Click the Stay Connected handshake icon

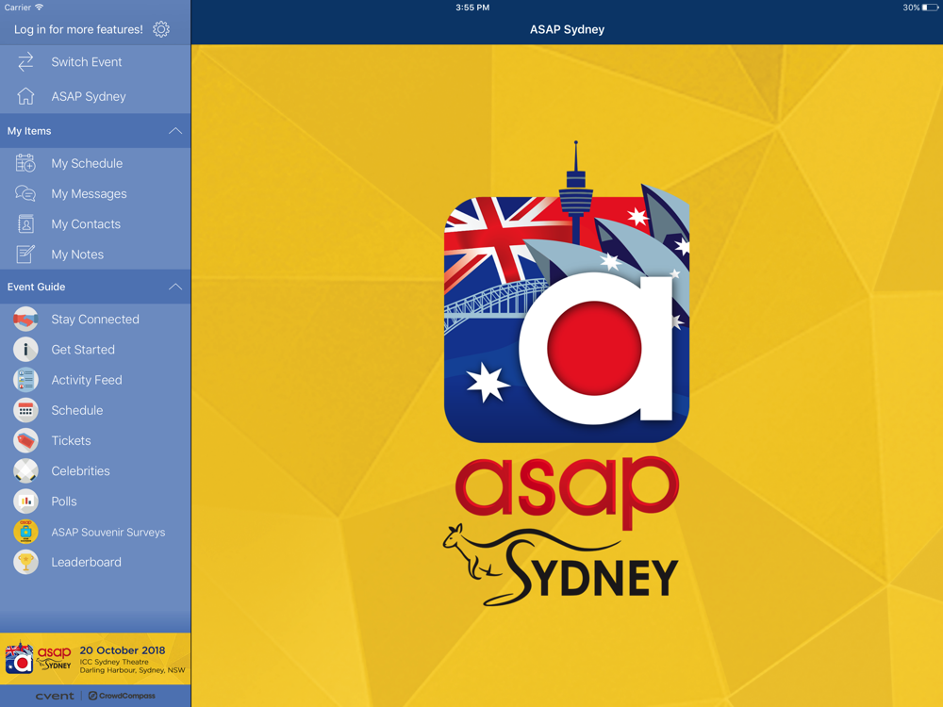[x=25, y=320]
